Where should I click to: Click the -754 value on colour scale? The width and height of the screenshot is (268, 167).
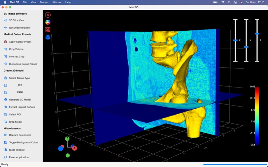click(252, 145)
